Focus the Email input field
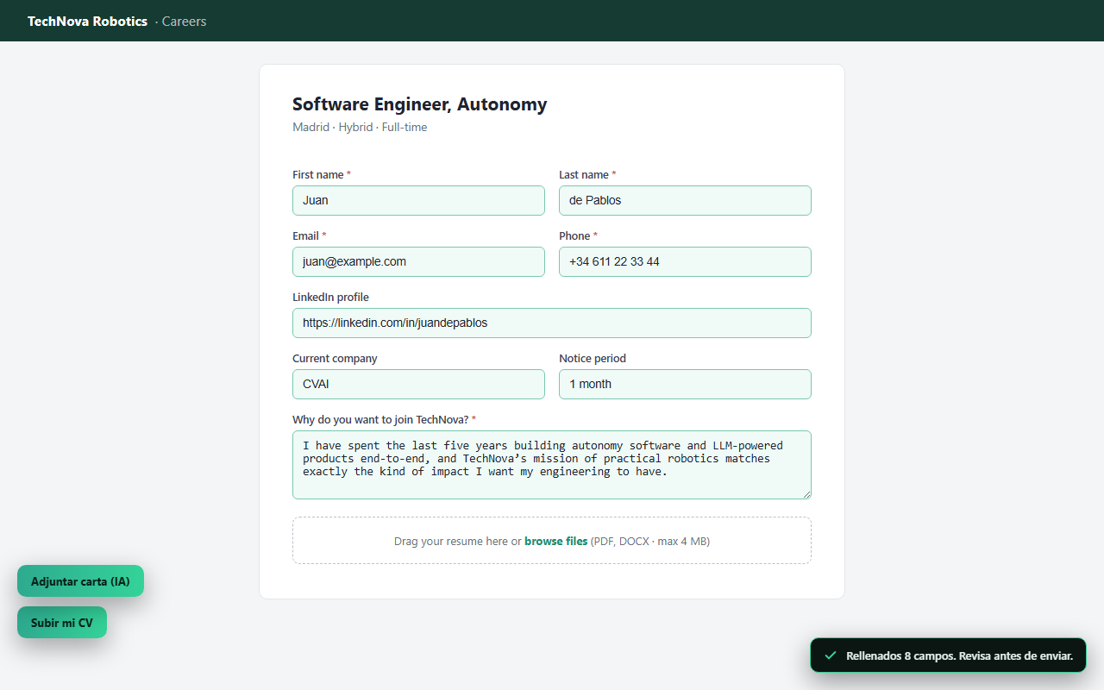The width and height of the screenshot is (1104, 690). coord(418,261)
